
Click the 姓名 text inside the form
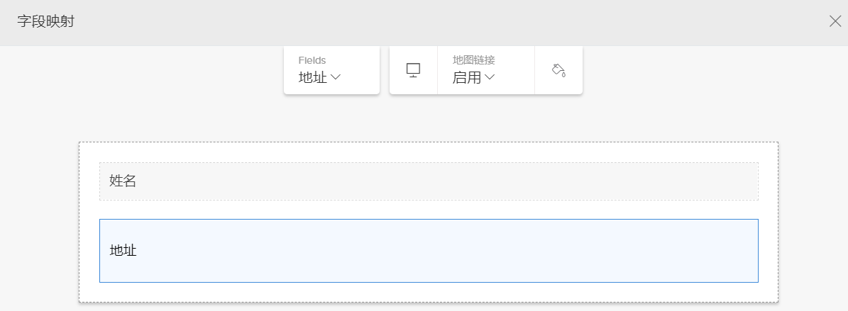point(123,181)
